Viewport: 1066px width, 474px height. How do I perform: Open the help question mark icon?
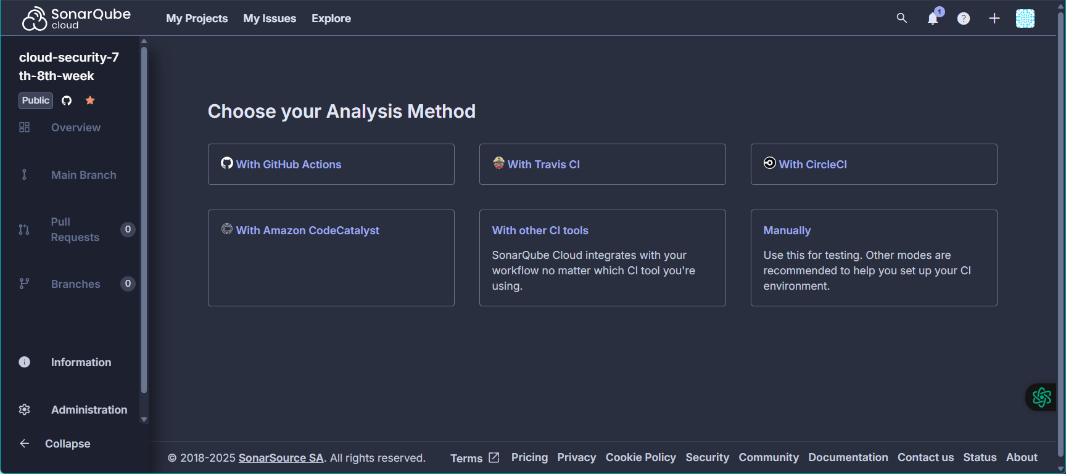(964, 18)
